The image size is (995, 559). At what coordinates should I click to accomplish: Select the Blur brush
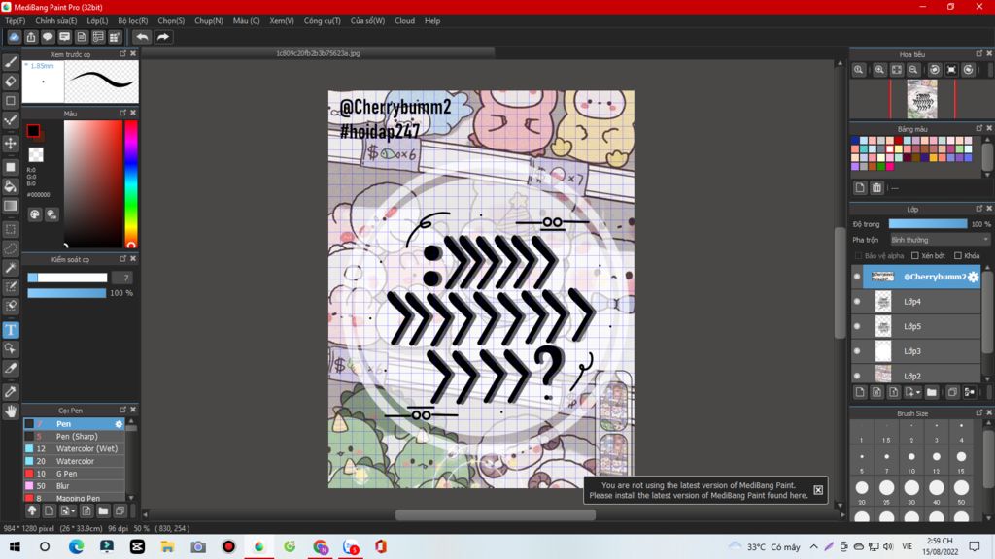point(74,486)
